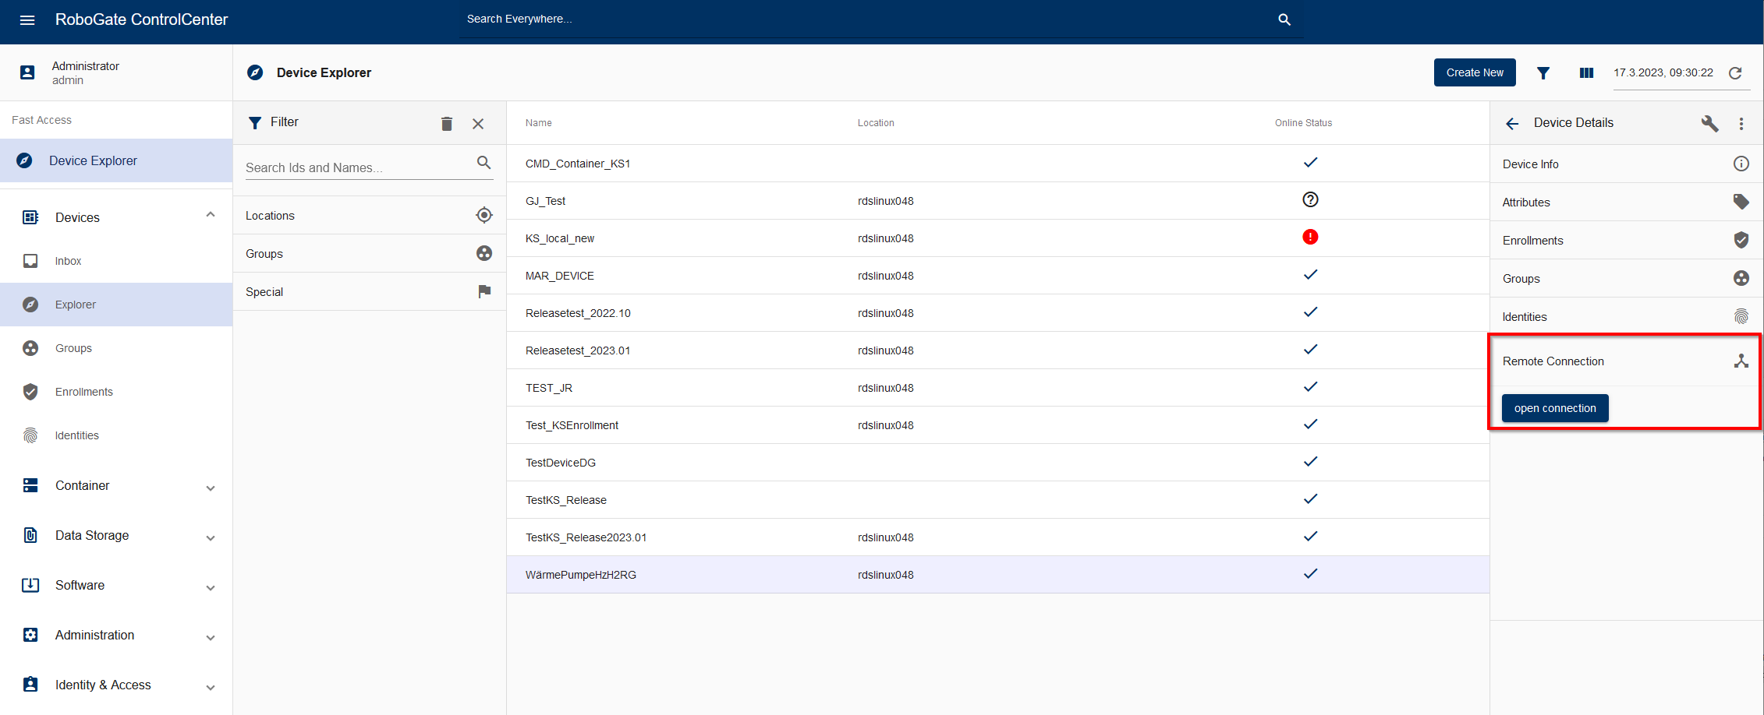Click the Groups filter icon

pyautogui.click(x=484, y=253)
